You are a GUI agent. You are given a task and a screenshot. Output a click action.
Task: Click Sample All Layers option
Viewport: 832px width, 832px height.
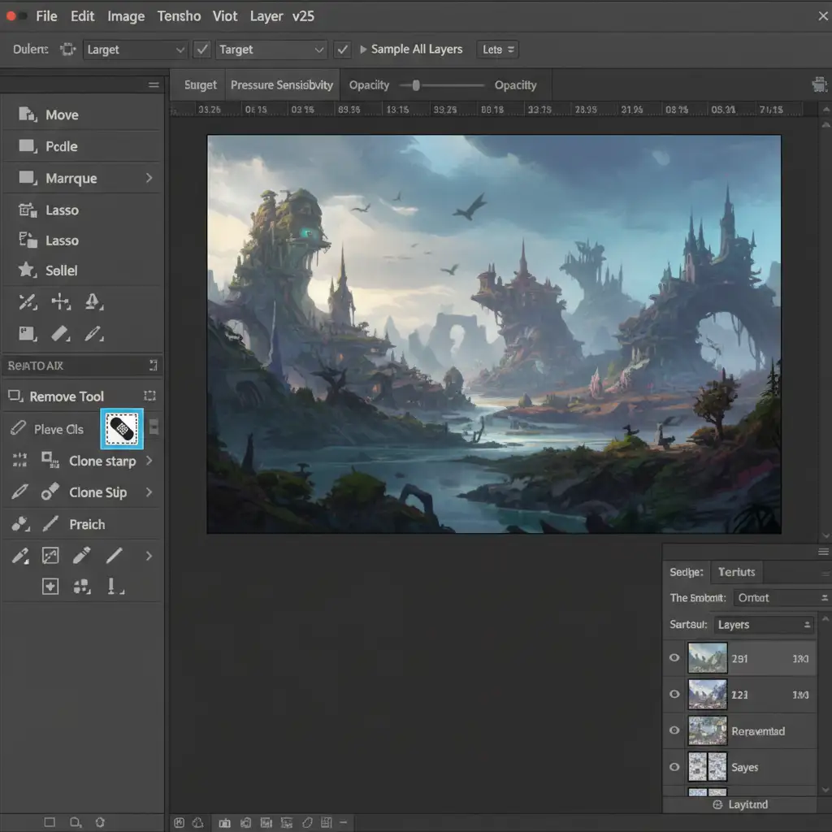[416, 50]
